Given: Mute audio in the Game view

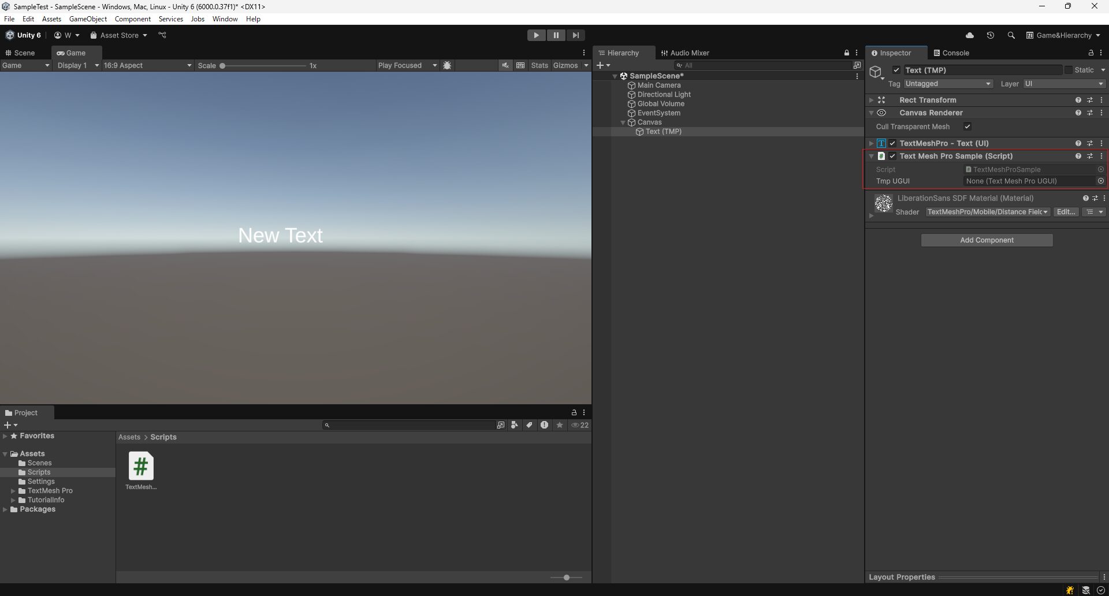Looking at the screenshot, I should coord(505,65).
